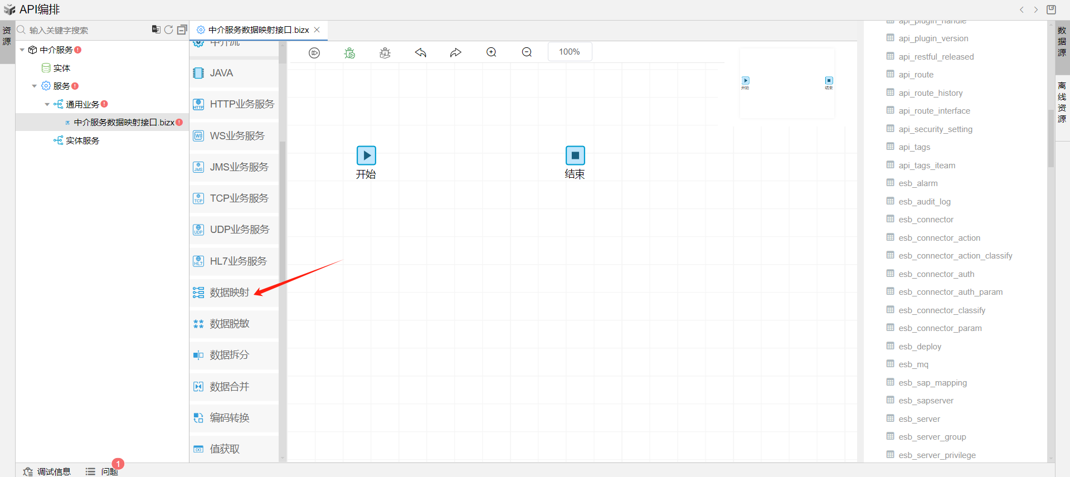Select the api_route table in data sources
Viewport: 1070px width, 477px height.
(x=916, y=75)
